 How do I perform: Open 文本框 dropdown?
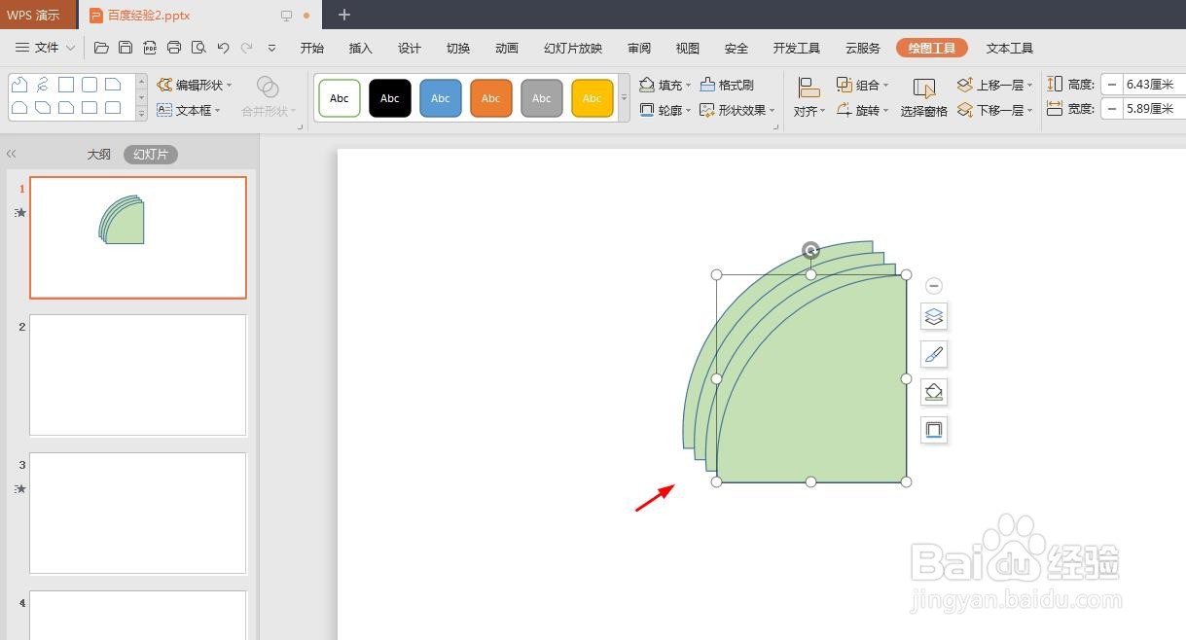189,111
